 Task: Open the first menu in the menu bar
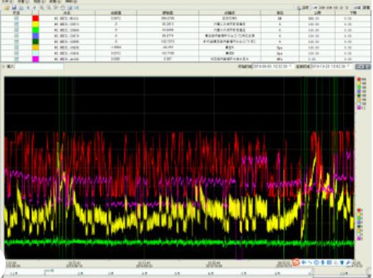click(x=6, y=1)
